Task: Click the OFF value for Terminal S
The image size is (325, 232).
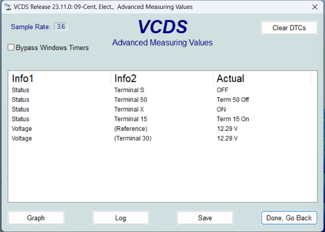Action: click(x=222, y=90)
